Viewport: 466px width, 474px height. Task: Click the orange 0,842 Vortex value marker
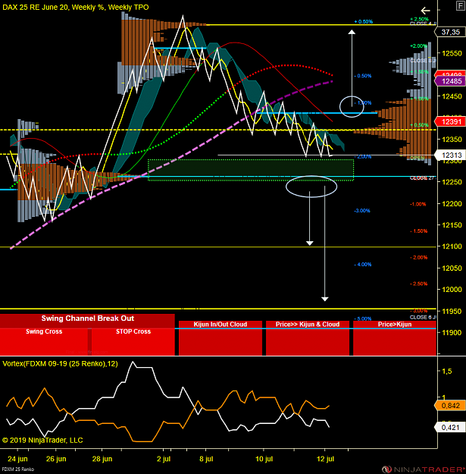point(450,406)
